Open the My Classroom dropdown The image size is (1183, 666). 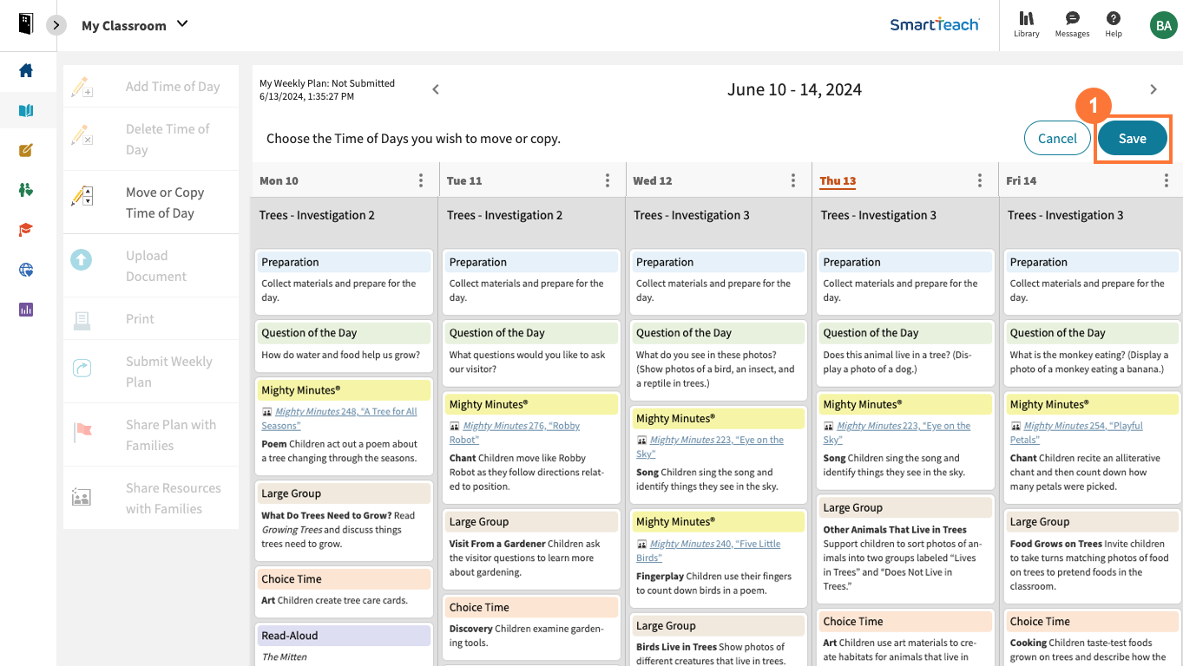pyautogui.click(x=135, y=25)
